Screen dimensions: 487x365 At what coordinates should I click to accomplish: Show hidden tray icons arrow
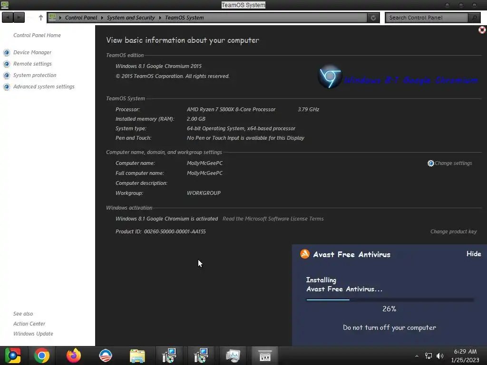coord(417,356)
